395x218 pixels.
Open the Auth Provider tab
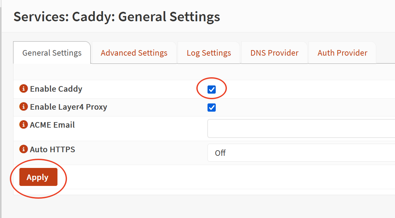click(342, 53)
